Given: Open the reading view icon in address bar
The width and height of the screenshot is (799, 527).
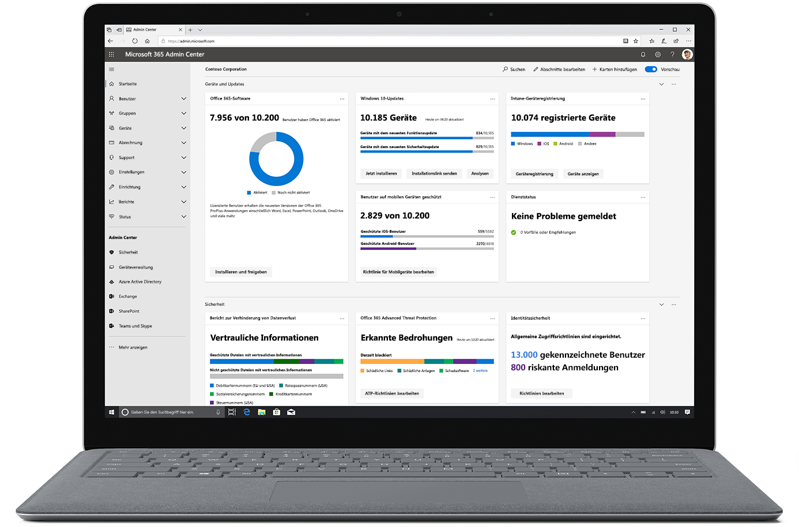Looking at the screenshot, I should point(625,41).
